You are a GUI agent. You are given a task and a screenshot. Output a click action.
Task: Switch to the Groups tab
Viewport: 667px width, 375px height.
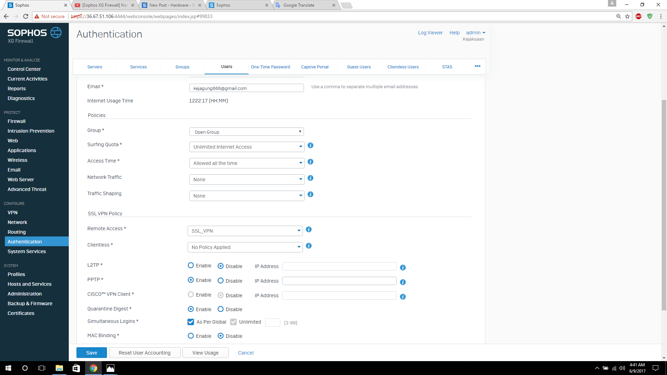[182, 67]
